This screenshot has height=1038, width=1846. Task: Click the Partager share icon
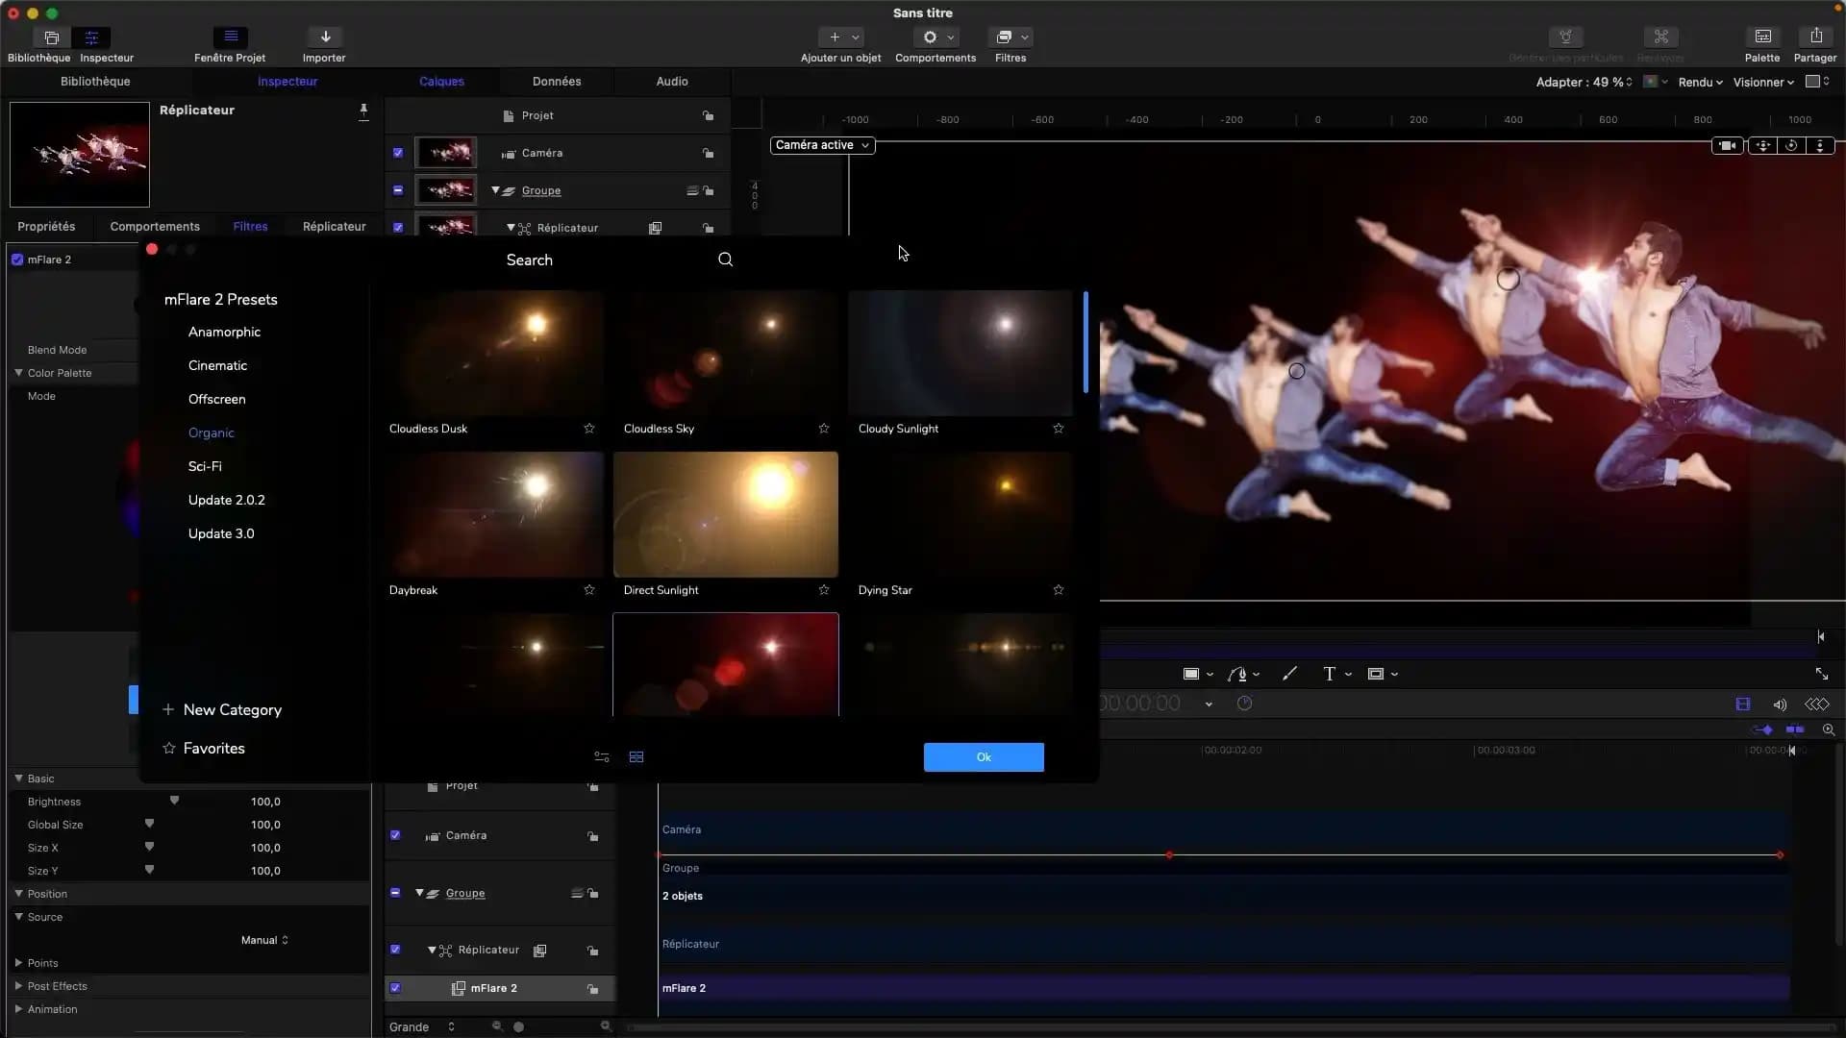click(x=1815, y=36)
